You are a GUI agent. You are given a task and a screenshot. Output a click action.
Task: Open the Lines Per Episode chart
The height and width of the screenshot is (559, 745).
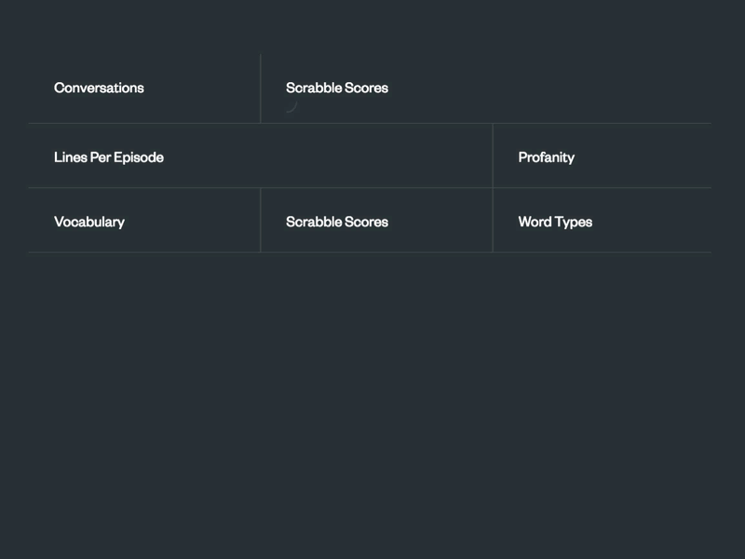pos(108,157)
